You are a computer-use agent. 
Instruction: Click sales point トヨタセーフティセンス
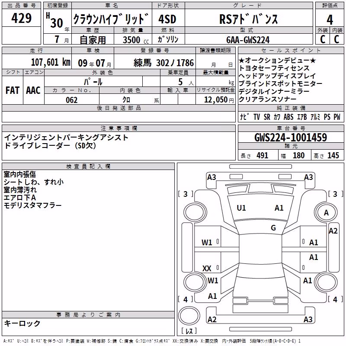point(274,68)
